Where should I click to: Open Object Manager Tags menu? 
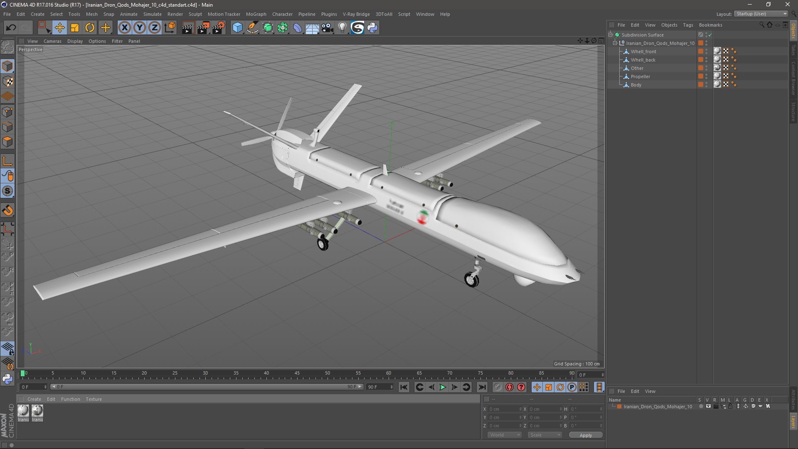[x=688, y=25]
